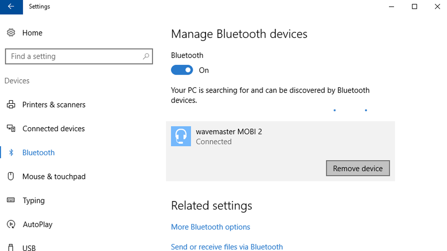This screenshot has width=447, height=251.
Task: Switch Bluetooth off using the On switch
Action: [182, 70]
